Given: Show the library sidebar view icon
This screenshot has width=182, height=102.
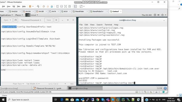Looking at the screenshot, I should click(x=57, y=7).
